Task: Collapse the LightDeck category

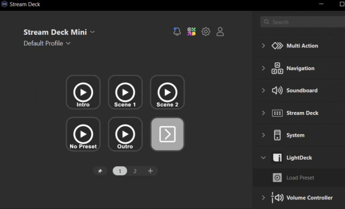Action: [263, 158]
